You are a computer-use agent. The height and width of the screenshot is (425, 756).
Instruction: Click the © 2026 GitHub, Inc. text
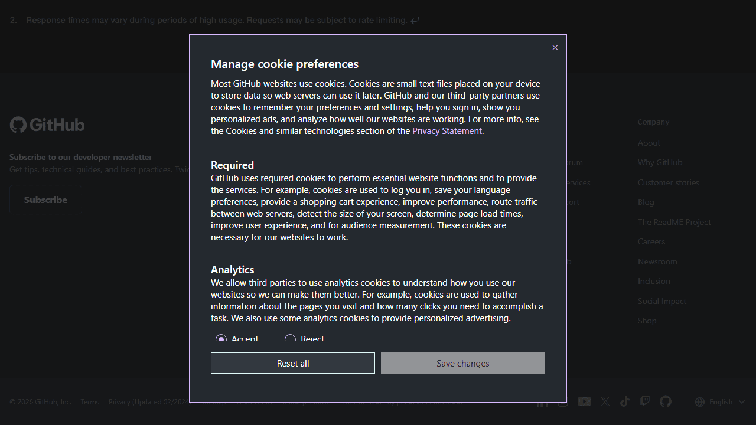40,402
